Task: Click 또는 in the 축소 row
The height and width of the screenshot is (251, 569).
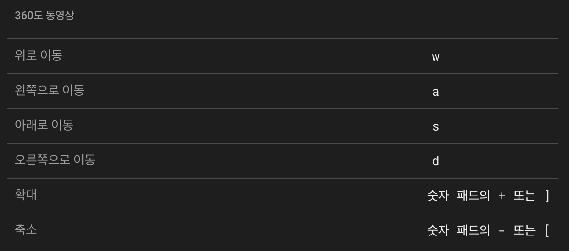Action: pyautogui.click(x=524, y=230)
